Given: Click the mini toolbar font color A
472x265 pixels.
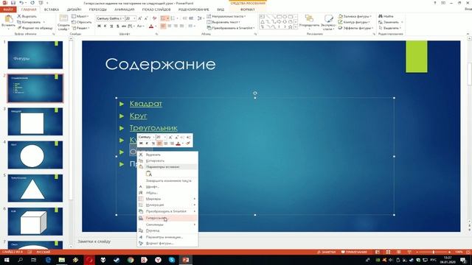Looking at the screenshot, I should [x=178, y=144].
